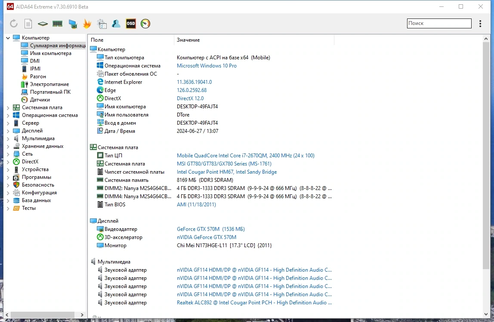Expand the Системная плата tree node

tap(8, 107)
